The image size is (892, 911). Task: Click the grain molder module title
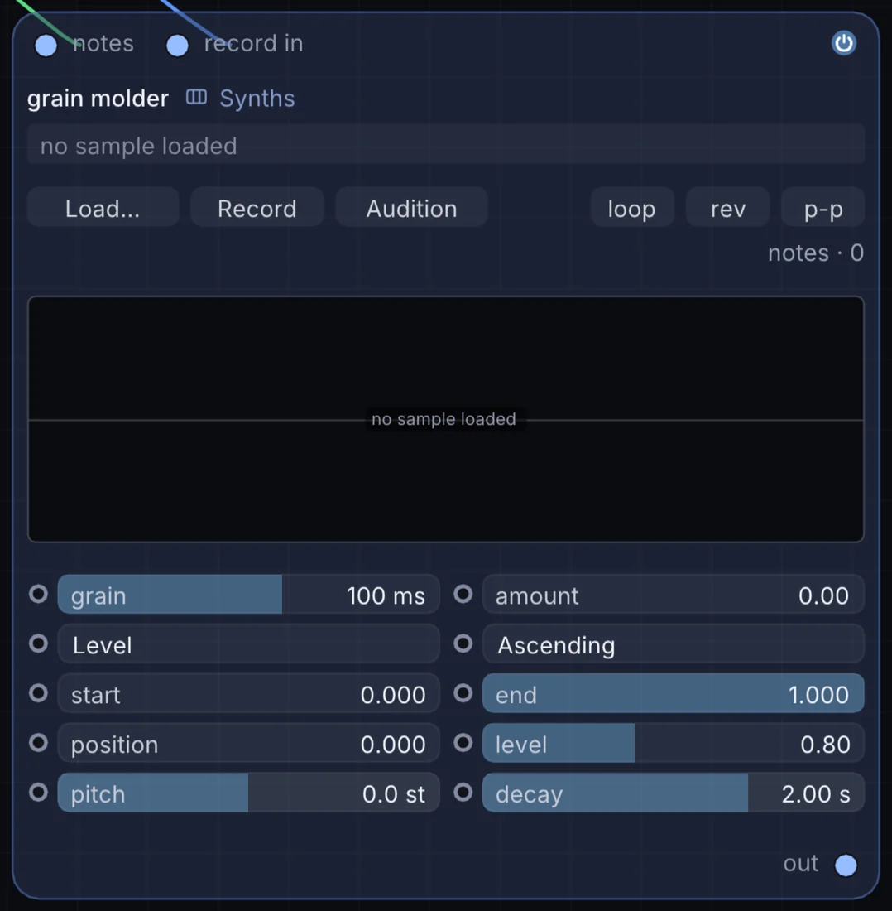[x=98, y=99]
